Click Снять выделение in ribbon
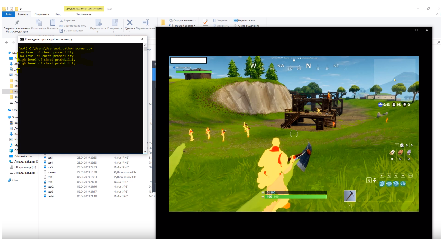Image resolution: width=441 pixels, height=239 pixels. pyautogui.click(x=247, y=26)
